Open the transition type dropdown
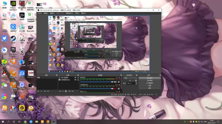222x124 pixels. pos(130,78)
